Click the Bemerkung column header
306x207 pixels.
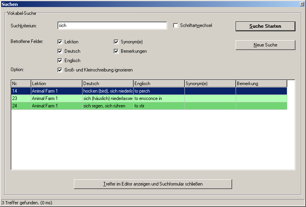[261, 84]
